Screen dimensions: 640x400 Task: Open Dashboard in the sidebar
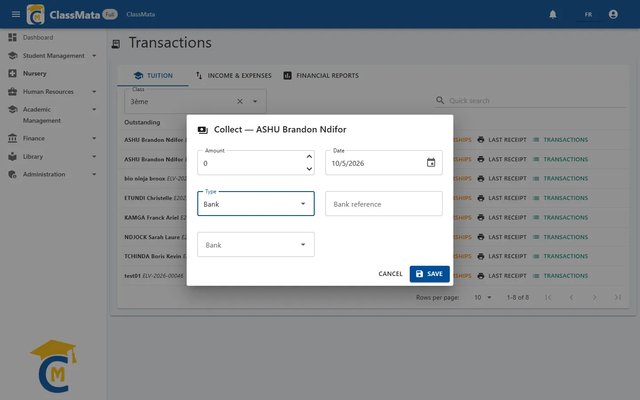pos(53,37)
